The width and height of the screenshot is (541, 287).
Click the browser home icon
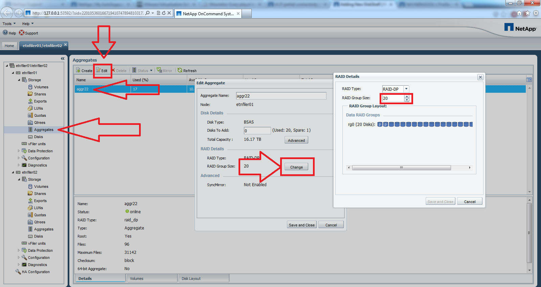pos(519,14)
